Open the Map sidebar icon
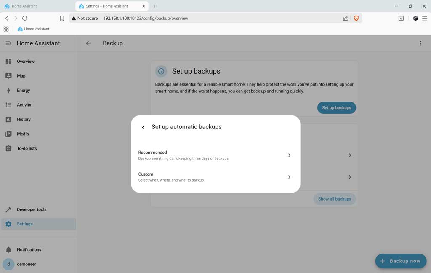 pyautogui.click(x=8, y=76)
